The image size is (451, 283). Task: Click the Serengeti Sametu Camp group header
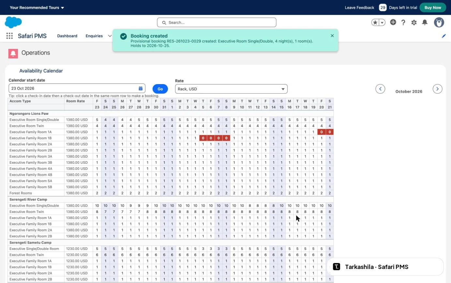30,243
